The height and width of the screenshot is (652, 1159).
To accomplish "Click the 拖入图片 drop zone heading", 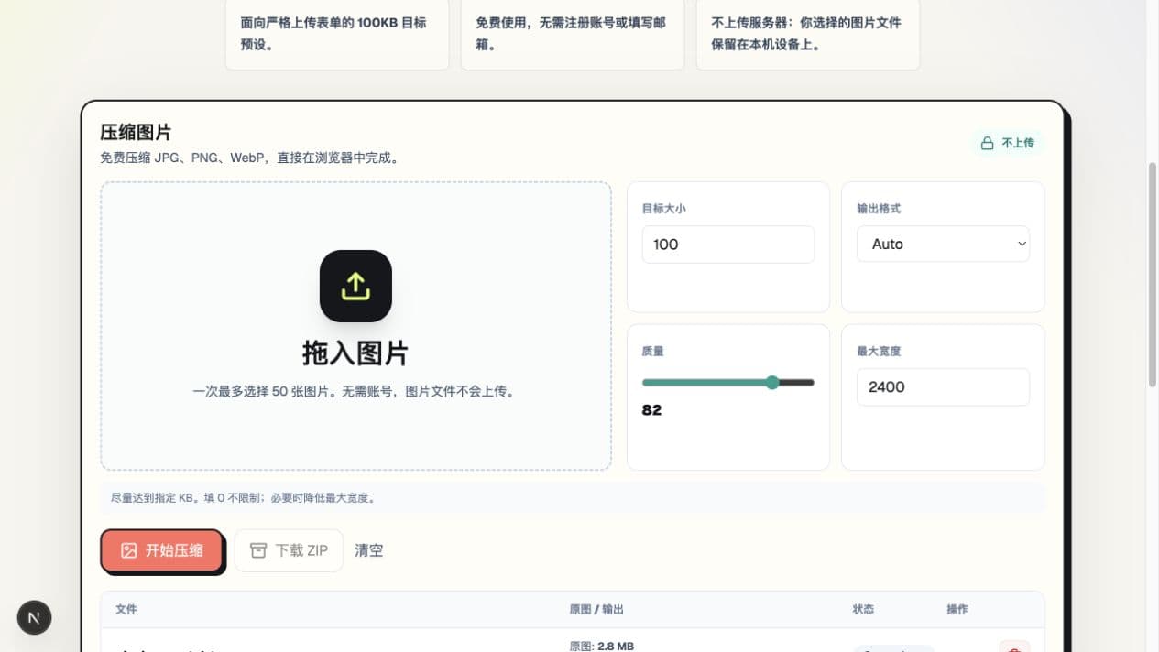I will (355, 353).
